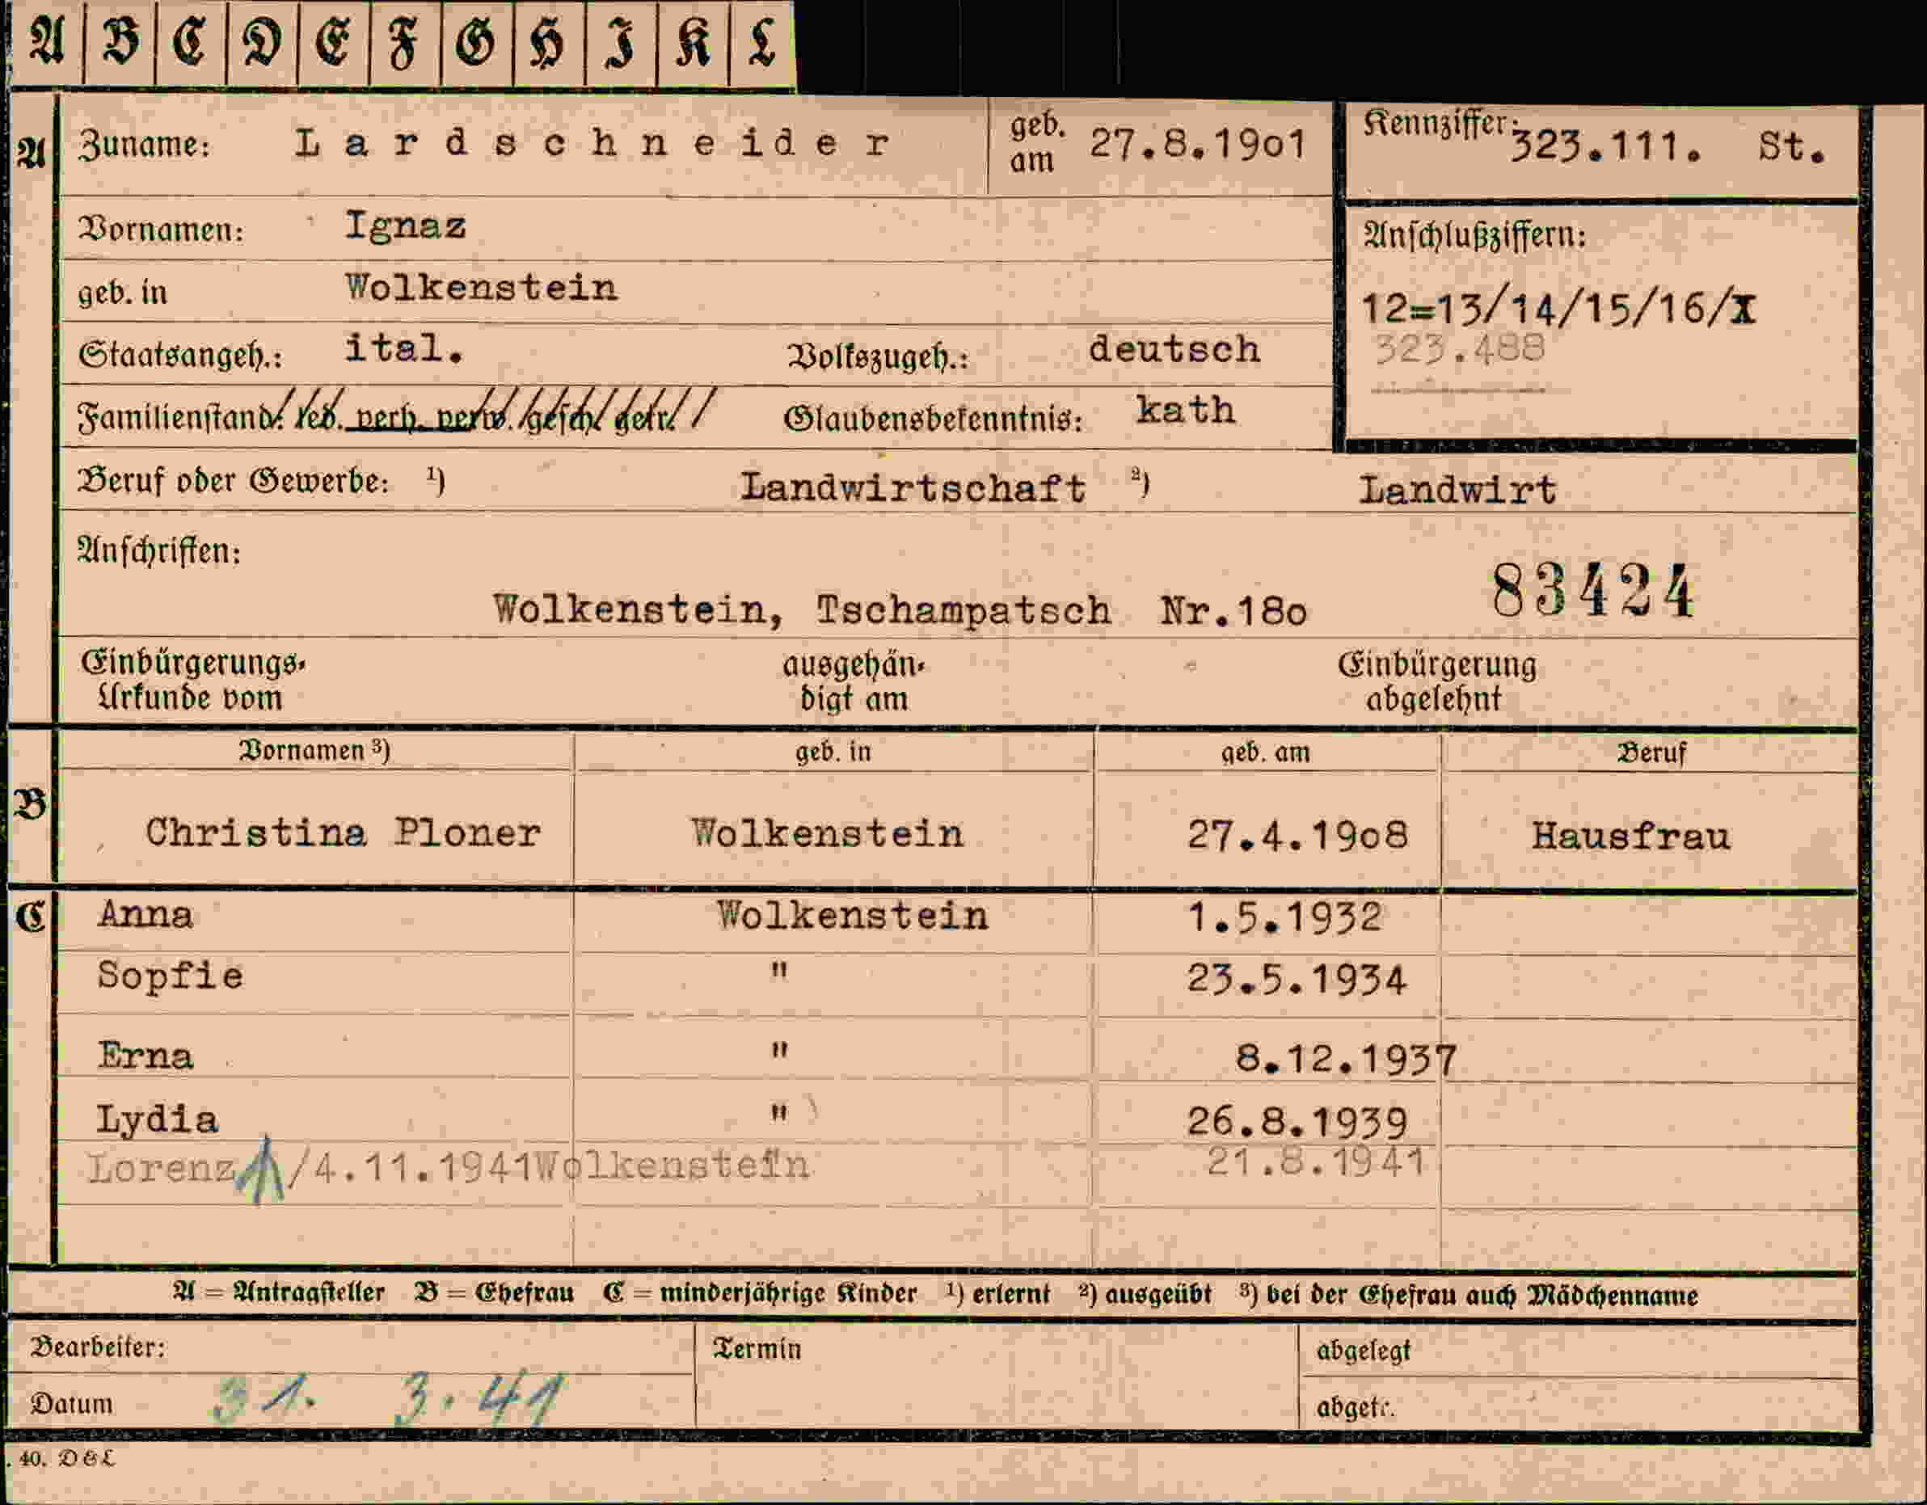Click the faint child name Lorenz
Screen dimensions: 1927x1505
point(162,1169)
